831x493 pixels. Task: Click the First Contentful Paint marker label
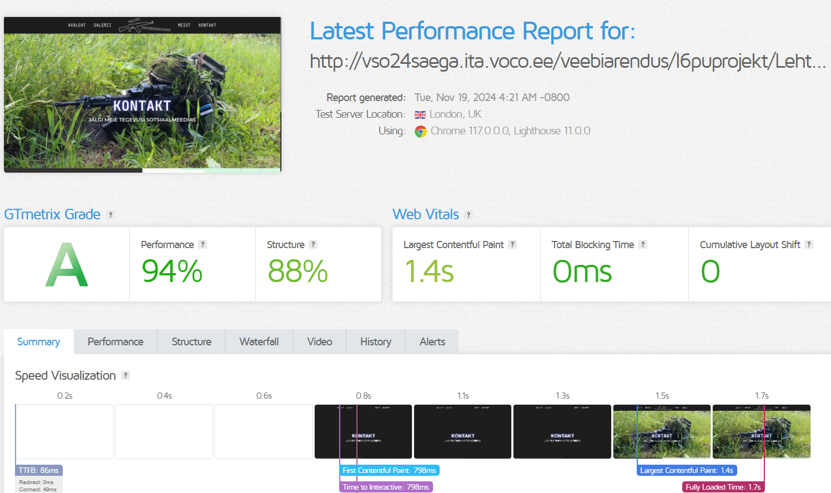click(389, 470)
